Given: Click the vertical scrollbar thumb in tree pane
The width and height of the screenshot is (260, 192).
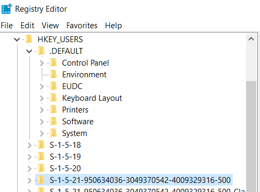Looking at the screenshot, I should [251, 137].
